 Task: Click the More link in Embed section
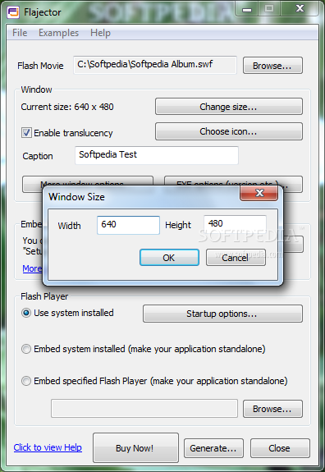(32, 268)
